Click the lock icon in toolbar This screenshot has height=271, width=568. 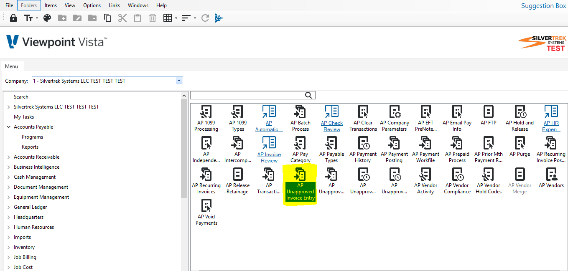click(13, 18)
